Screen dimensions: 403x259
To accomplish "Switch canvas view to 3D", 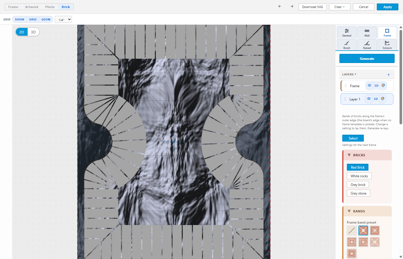I will tap(33, 32).
